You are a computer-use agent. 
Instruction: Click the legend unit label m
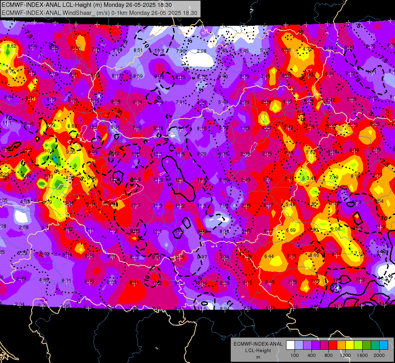(x=258, y=357)
